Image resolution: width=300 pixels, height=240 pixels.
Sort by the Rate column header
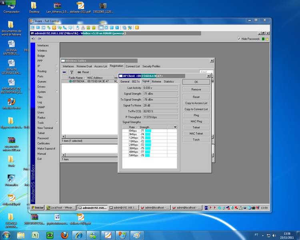coord(132,127)
